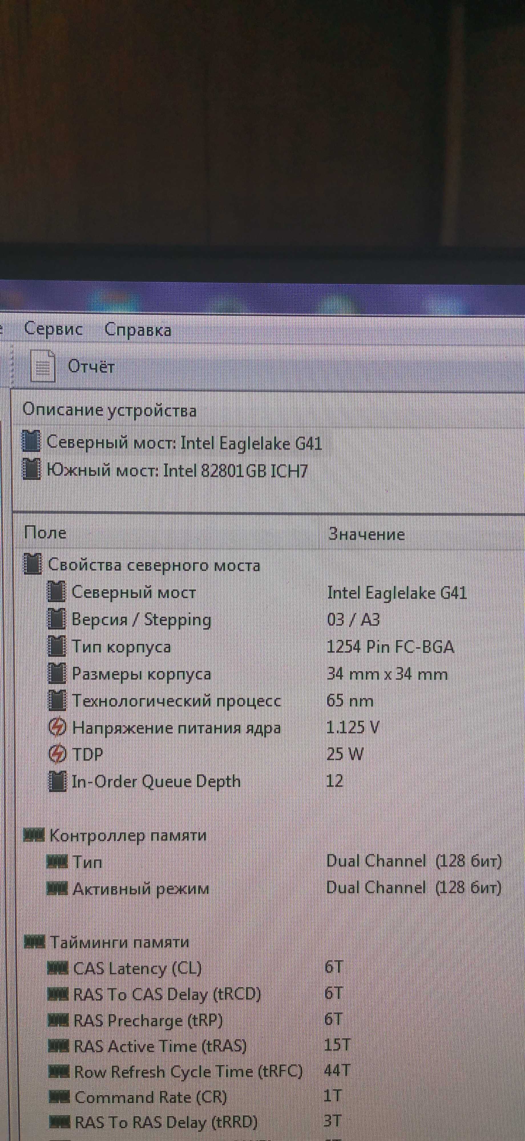Select RAS To RAS Delay value 3T
Viewport: 525px width, 1141px height.
click(x=333, y=1122)
